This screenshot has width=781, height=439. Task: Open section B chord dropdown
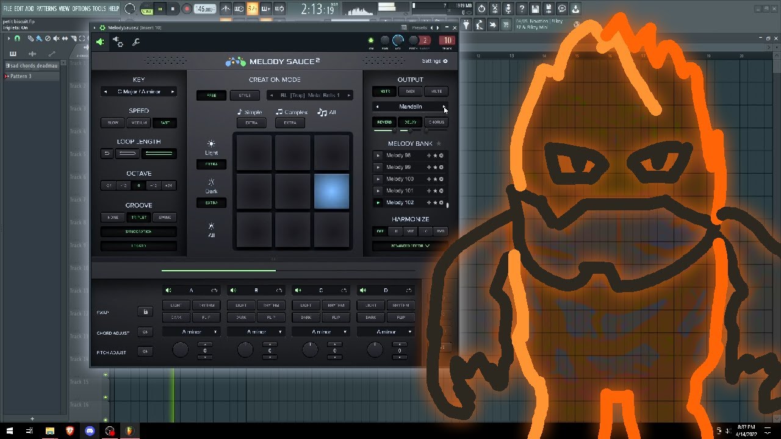pyautogui.click(x=256, y=332)
